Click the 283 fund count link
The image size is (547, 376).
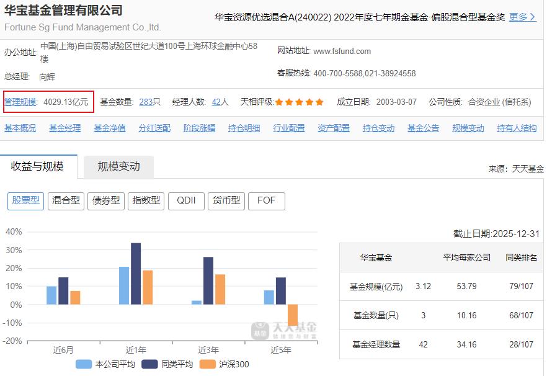146,102
